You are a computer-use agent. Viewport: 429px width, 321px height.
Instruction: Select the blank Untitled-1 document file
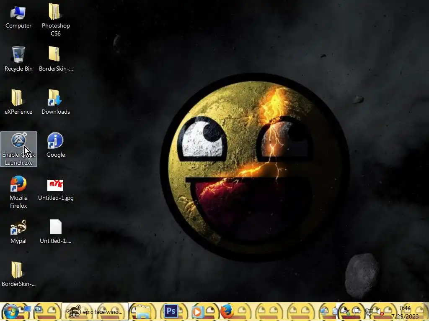[x=56, y=232]
